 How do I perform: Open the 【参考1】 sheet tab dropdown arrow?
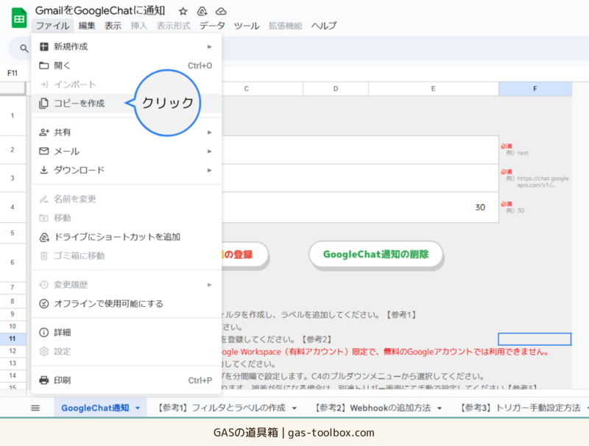click(294, 408)
